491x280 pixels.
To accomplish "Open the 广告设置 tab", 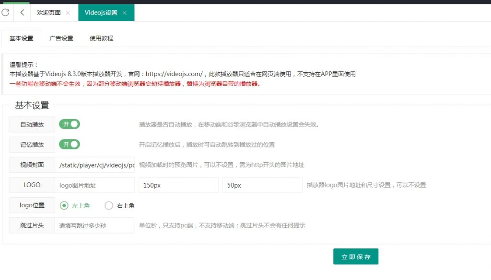I will click(61, 38).
